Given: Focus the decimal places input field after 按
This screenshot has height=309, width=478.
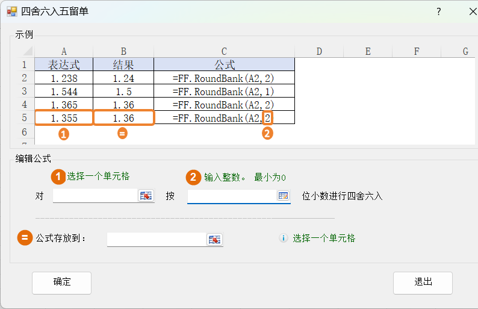Looking at the screenshot, I should (x=231, y=196).
